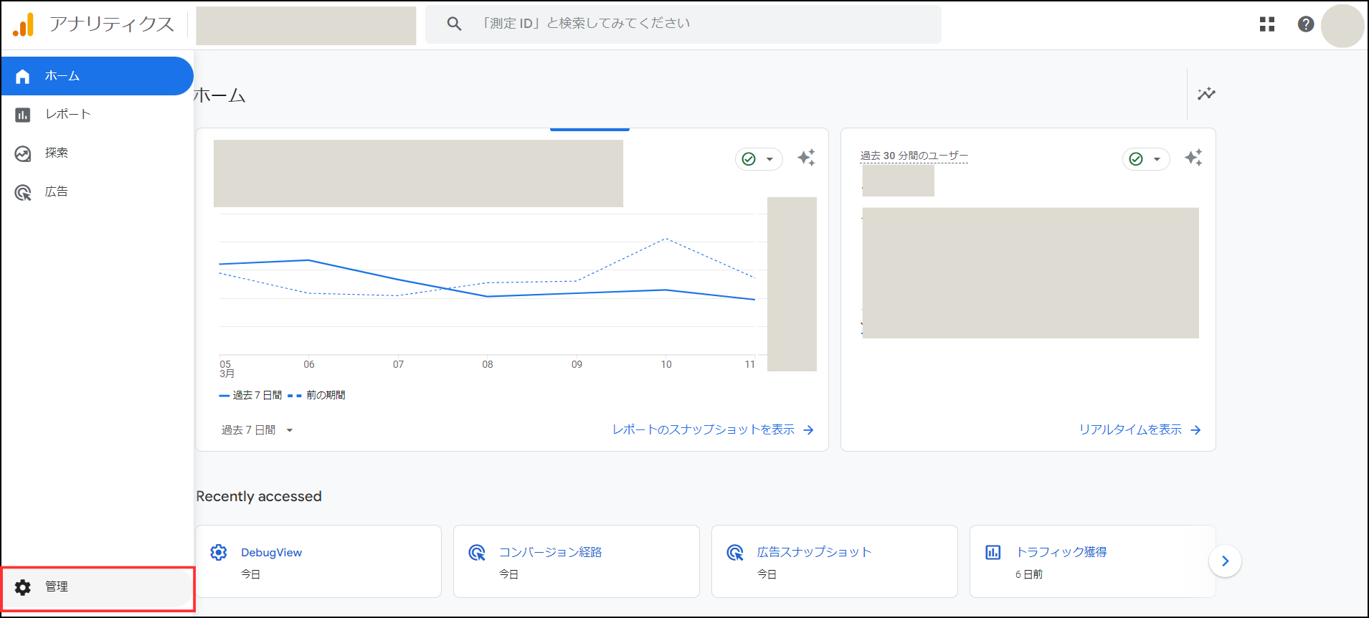Open the 広告スナップショット link
The image size is (1369, 618).
pos(814,552)
